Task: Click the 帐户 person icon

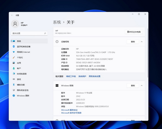Action: pos(14,68)
